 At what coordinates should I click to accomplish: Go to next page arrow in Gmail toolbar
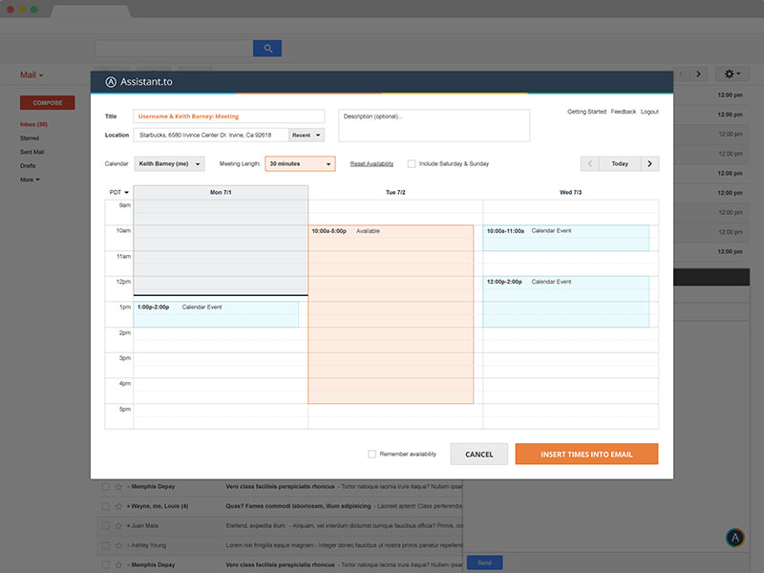(698, 74)
